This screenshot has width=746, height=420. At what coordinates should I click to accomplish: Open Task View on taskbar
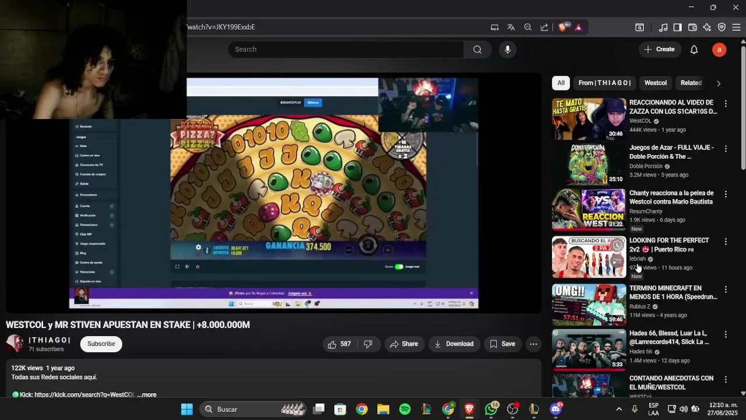click(319, 409)
